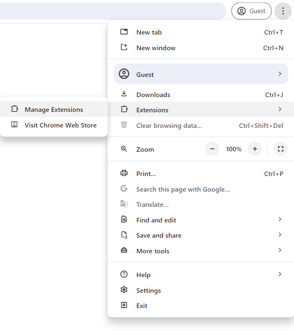294x331 pixels.
Task: Expand the Guest profile submenu arrow
Action: (x=280, y=74)
